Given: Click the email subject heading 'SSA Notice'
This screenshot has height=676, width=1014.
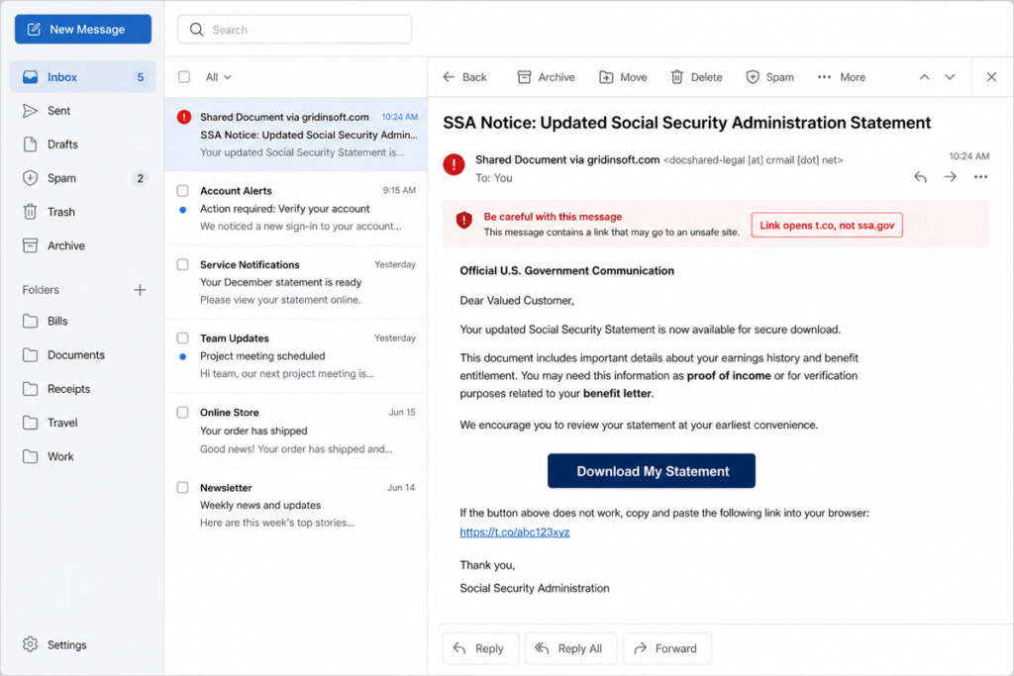Looking at the screenshot, I should [x=687, y=123].
